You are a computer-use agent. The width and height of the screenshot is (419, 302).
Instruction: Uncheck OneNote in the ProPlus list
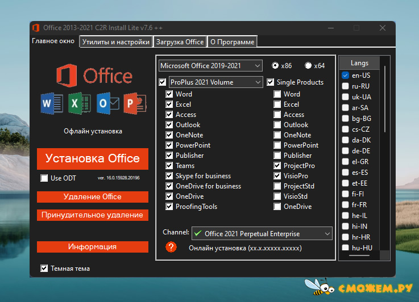click(169, 135)
